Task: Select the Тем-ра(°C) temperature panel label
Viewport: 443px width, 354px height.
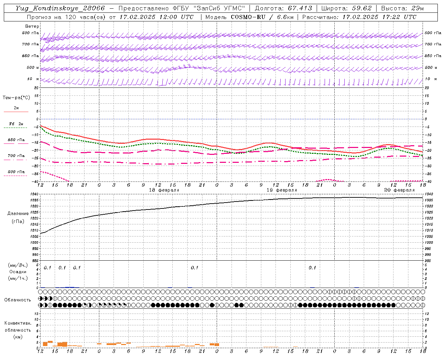Action: pyautogui.click(x=16, y=98)
